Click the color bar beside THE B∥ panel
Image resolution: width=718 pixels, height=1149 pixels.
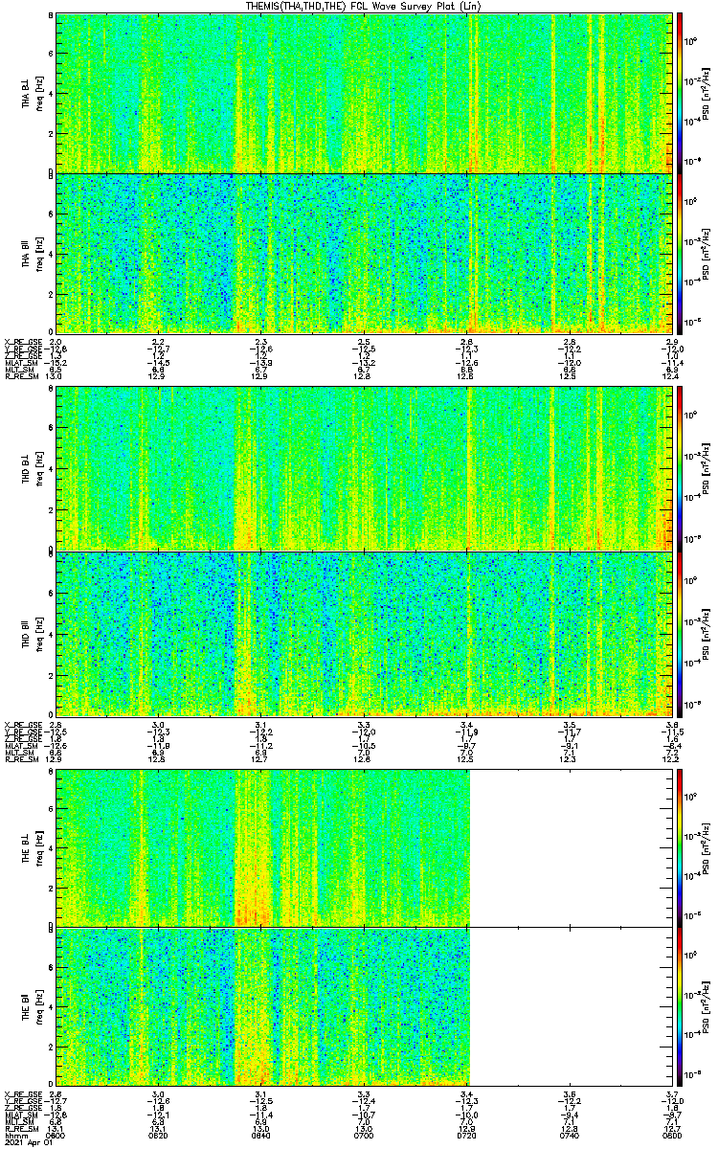(x=680, y=1006)
